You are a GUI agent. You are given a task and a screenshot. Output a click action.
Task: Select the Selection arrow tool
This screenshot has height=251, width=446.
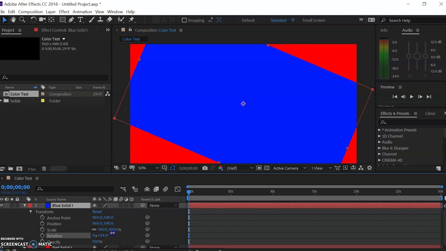[x=5, y=20]
